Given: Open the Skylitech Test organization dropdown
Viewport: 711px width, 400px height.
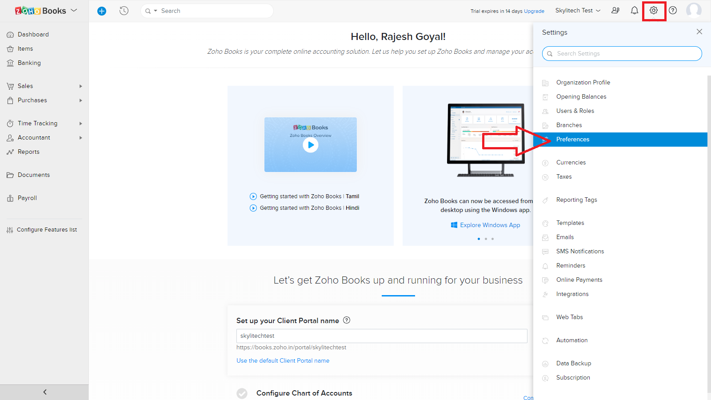Looking at the screenshot, I should 578,10.
